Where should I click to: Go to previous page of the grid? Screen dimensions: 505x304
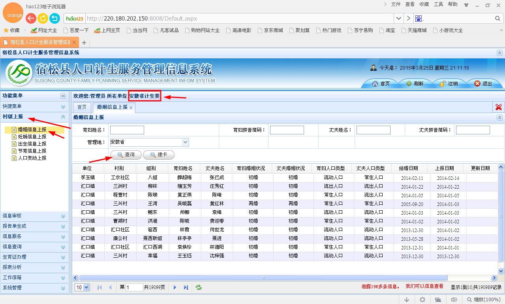tap(110, 287)
